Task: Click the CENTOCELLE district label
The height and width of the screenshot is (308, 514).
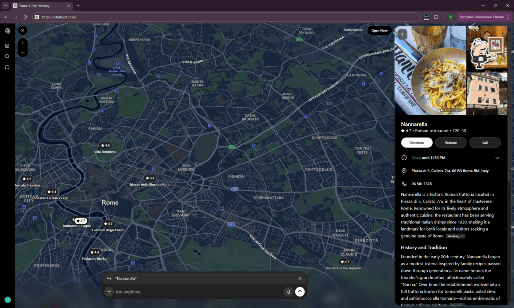Action: tap(318, 170)
